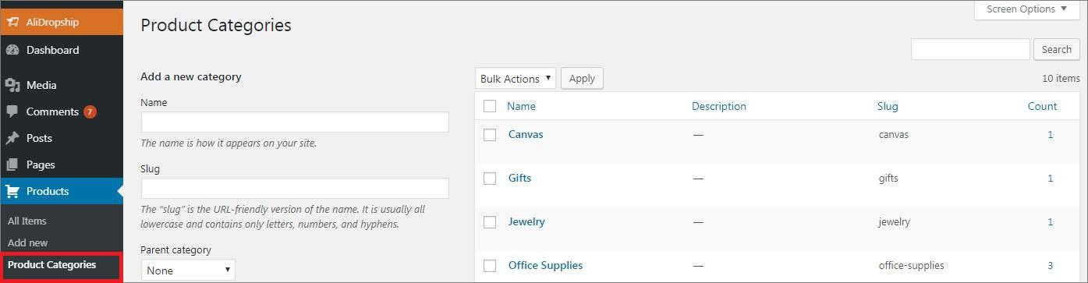This screenshot has width=1088, height=283.
Task: Click the Pages icon in sidebar
Action: click(x=12, y=164)
